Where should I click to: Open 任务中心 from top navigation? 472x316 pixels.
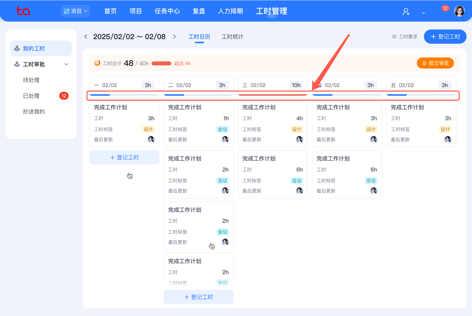(x=167, y=11)
